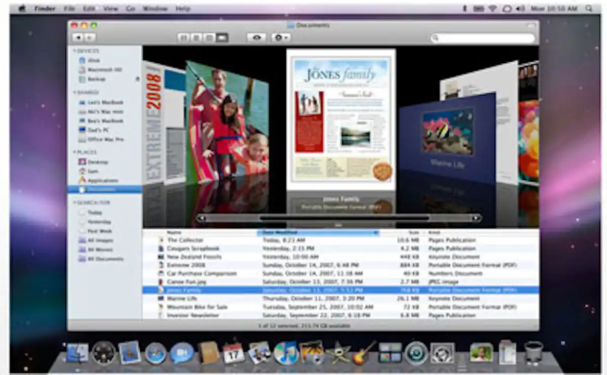Image resolution: width=607 pixels, height=375 pixels.
Task: Eject the Backup drive
Action: [137, 79]
